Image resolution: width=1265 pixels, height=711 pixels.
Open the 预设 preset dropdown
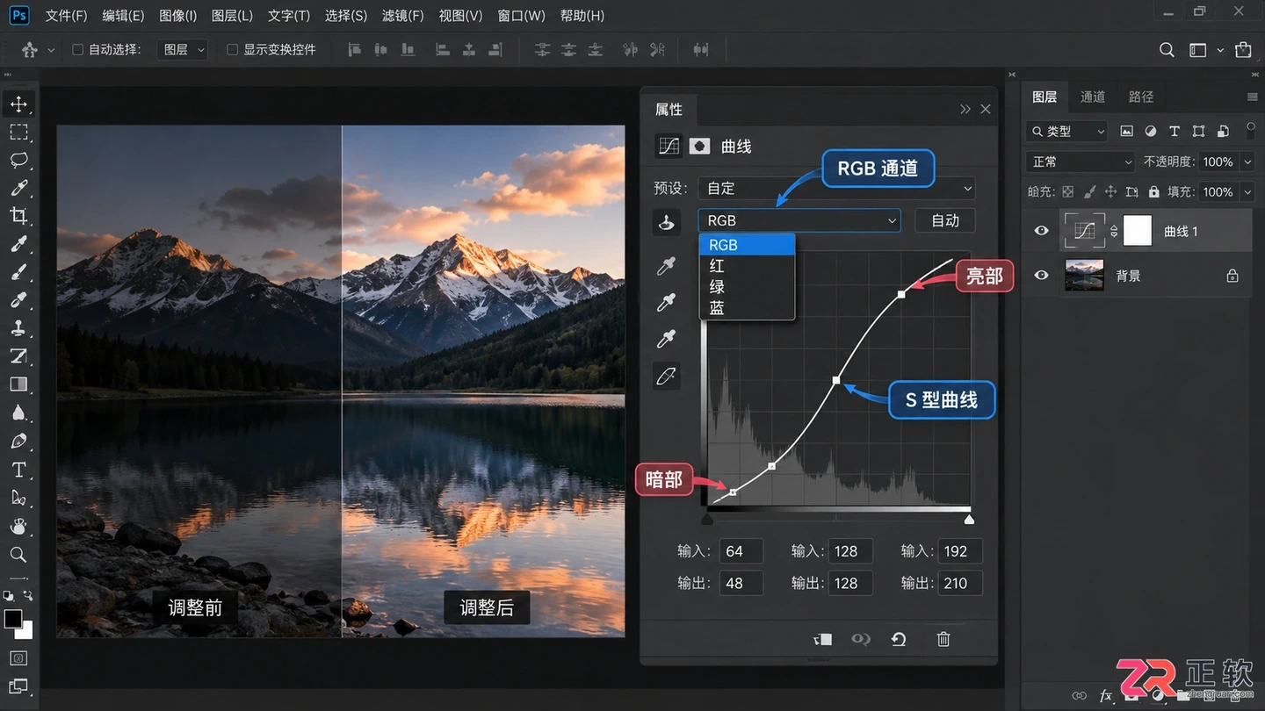pos(837,188)
